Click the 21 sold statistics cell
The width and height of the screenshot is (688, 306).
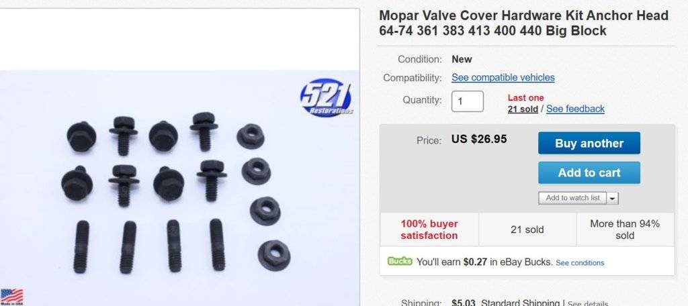(527, 229)
